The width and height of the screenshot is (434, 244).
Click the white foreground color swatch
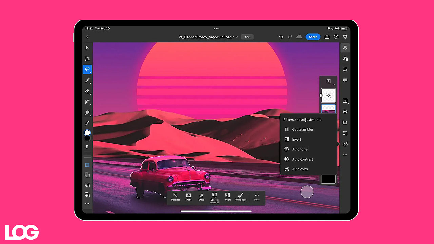87,133
